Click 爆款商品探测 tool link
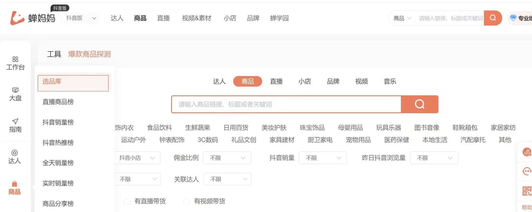 coord(89,54)
